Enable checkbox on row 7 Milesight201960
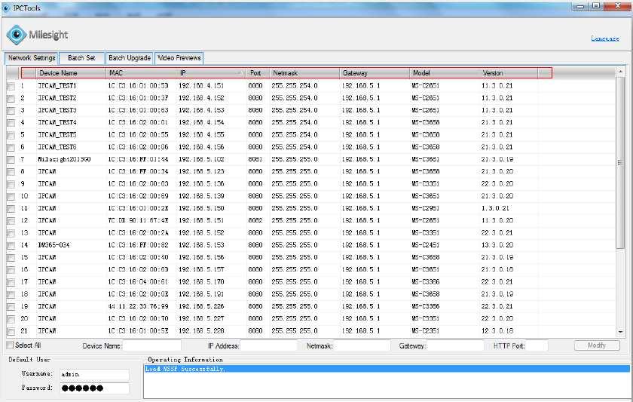Viewport: 633px width, 402px height. pyautogui.click(x=11, y=160)
